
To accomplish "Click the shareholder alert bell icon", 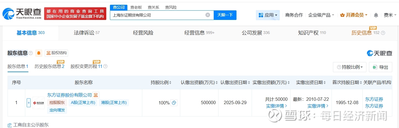I will coord(39,53).
